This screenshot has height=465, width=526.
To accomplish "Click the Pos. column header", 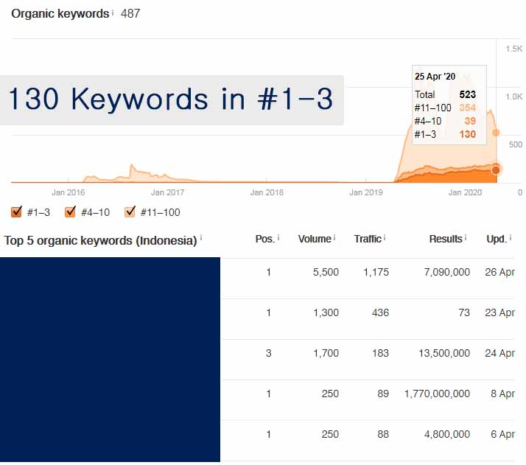I will 265,239.
